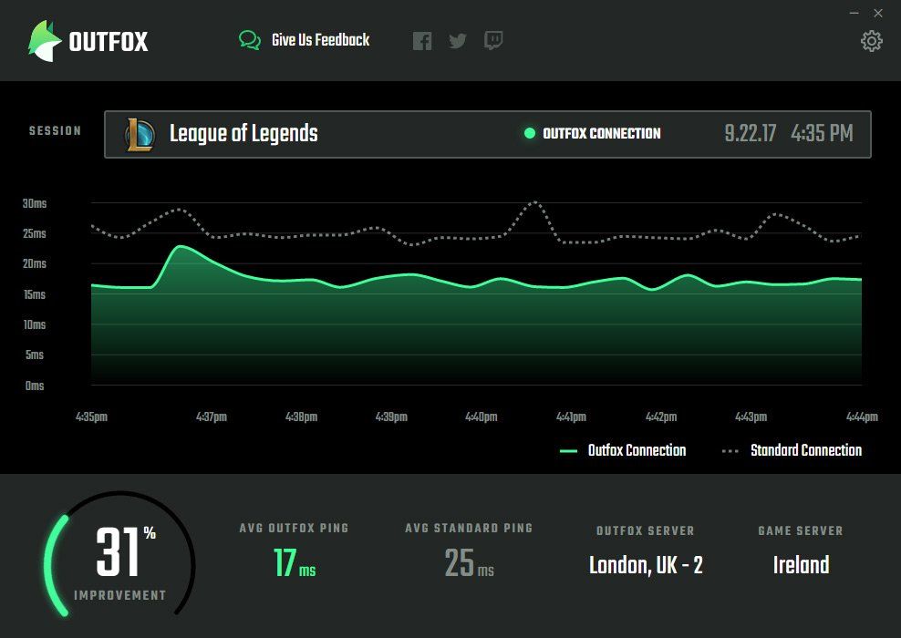Screen dimensions: 901x638
Task: Open the Ireland game server selector
Action: click(799, 564)
